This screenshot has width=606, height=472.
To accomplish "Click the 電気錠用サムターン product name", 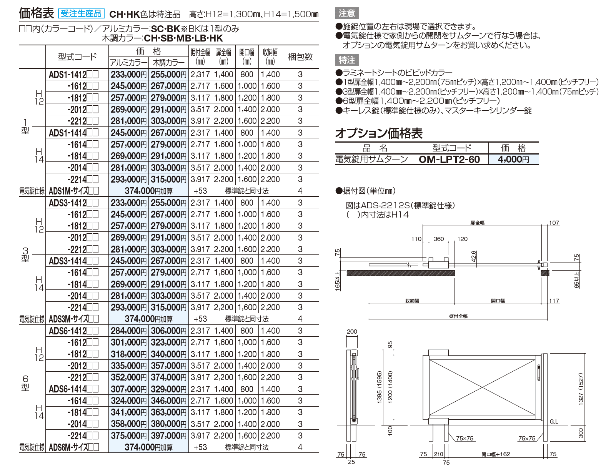I will point(371,159).
